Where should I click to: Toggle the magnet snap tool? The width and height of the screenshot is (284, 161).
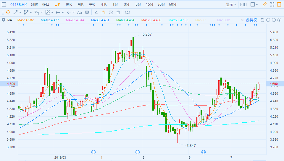pyautogui.click(x=104, y=12)
